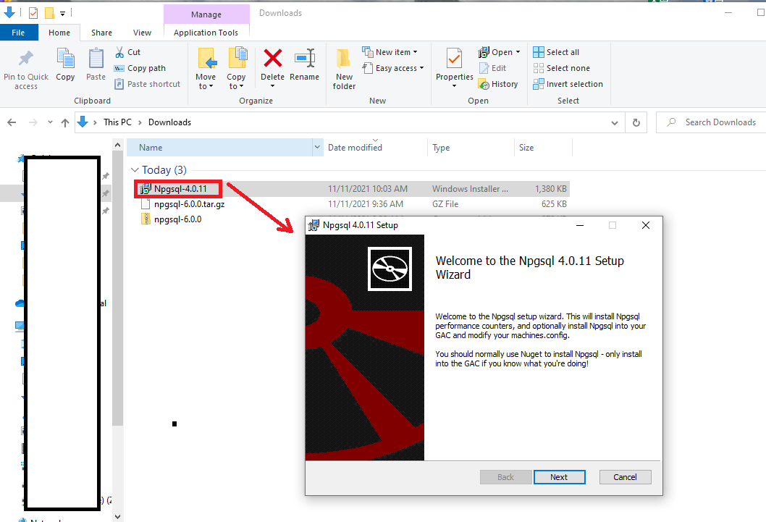Click the quick access Properties checkmark icon

coord(33,13)
